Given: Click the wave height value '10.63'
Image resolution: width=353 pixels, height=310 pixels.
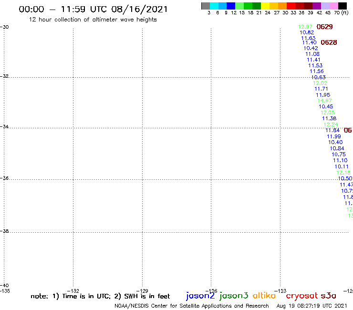Looking at the screenshot, I should tap(318, 77).
